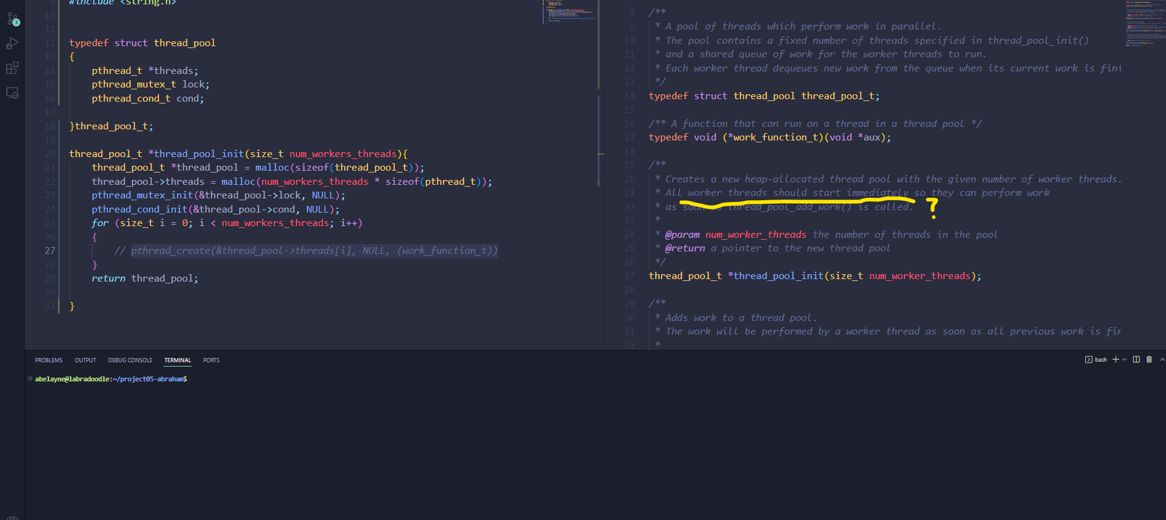Split the terminal with the split icon

[x=1136, y=360]
